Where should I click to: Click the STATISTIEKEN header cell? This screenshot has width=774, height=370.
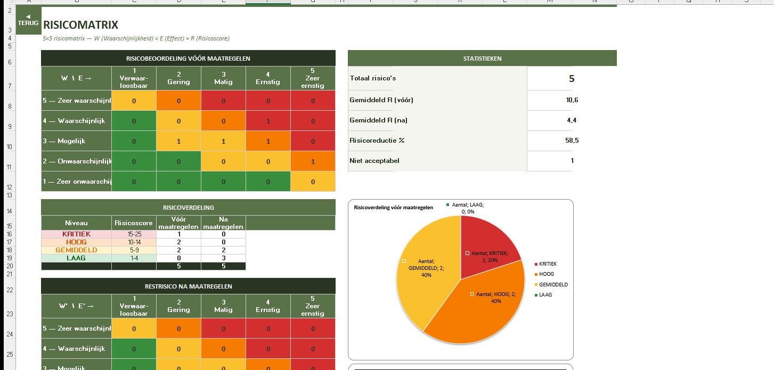482,59
